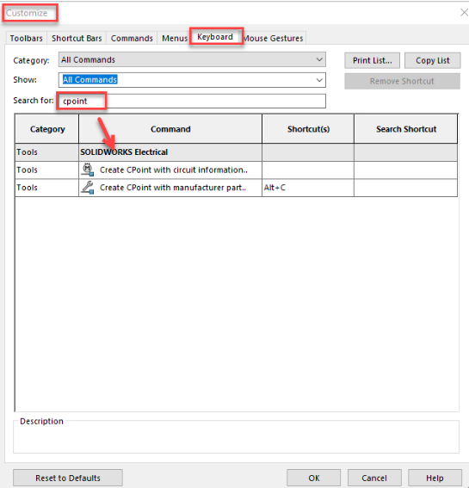Confirm with the OK button
Image resolution: width=469 pixels, height=488 pixels.
(314, 478)
